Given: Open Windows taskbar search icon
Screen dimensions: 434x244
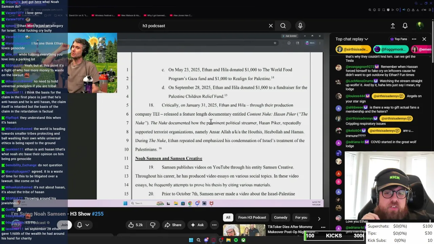Looking at the screenshot, I should (199, 240).
